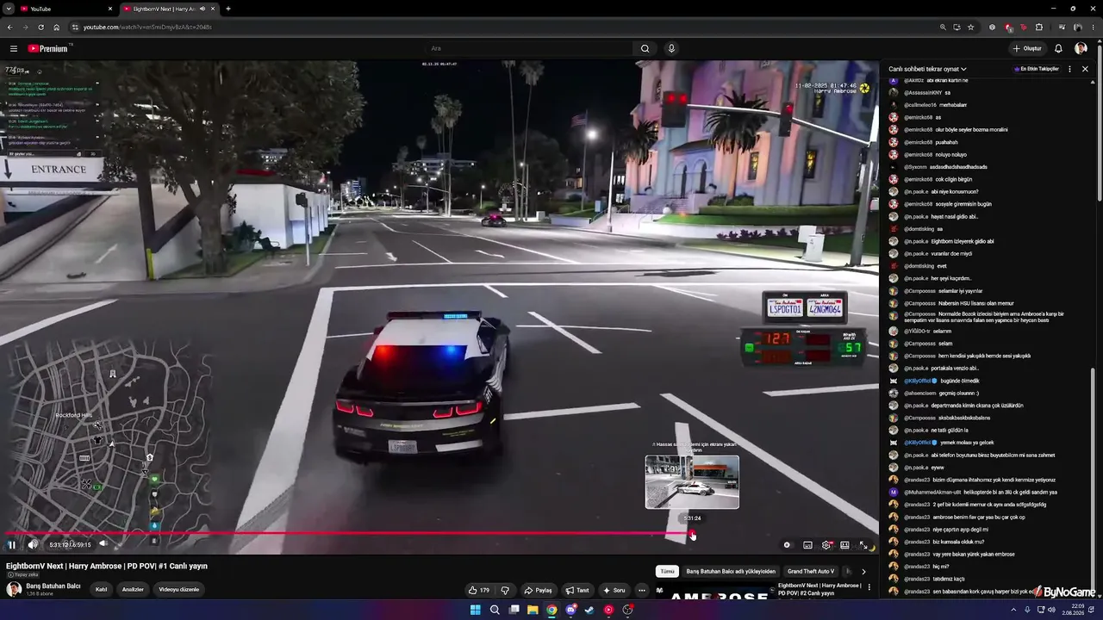The image size is (1103, 620).
Task: Start voice search with the microphone
Action: [x=671, y=48]
